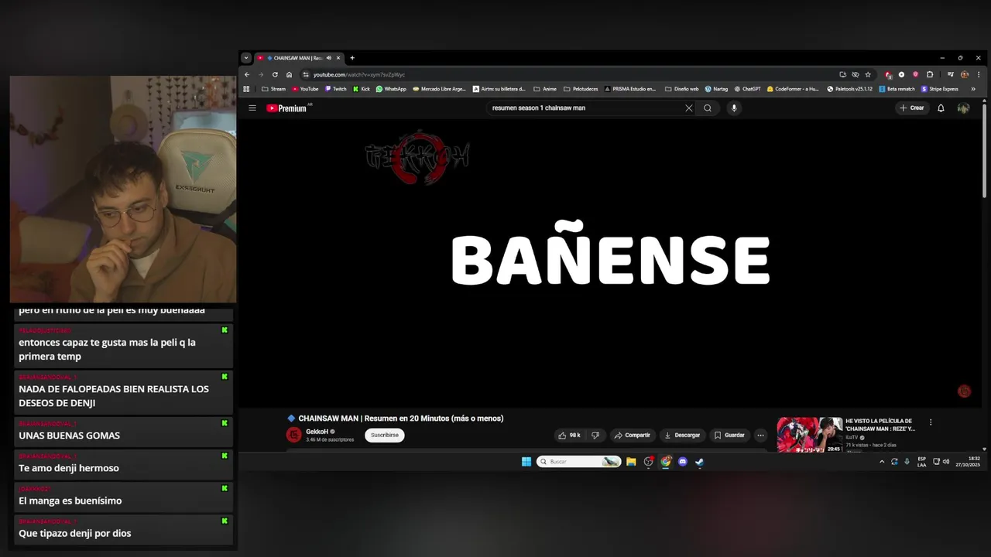Image resolution: width=991 pixels, height=557 pixels.
Task: Open File Explorer from the taskbar
Action: coord(631,462)
